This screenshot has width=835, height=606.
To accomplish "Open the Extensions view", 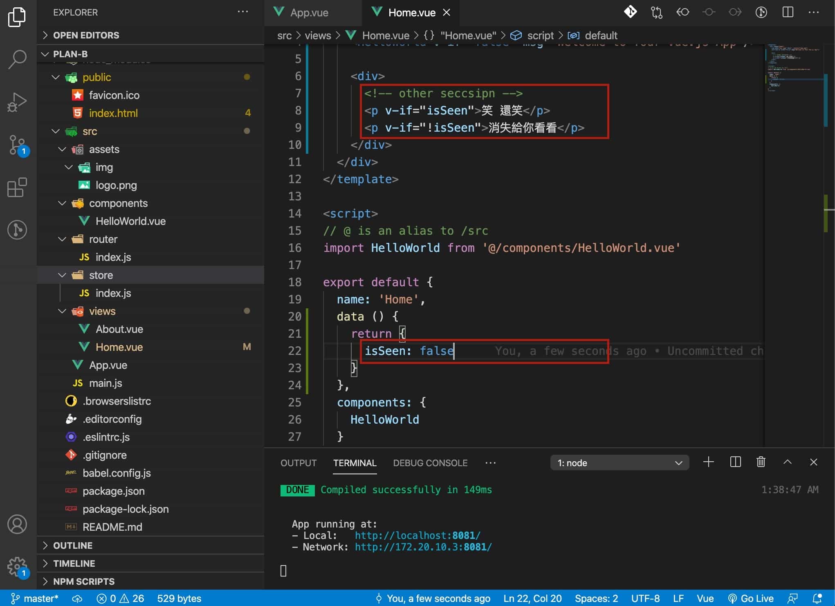I will pyautogui.click(x=17, y=188).
